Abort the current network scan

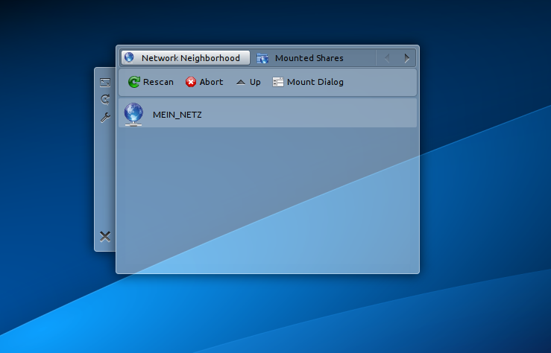pos(204,82)
